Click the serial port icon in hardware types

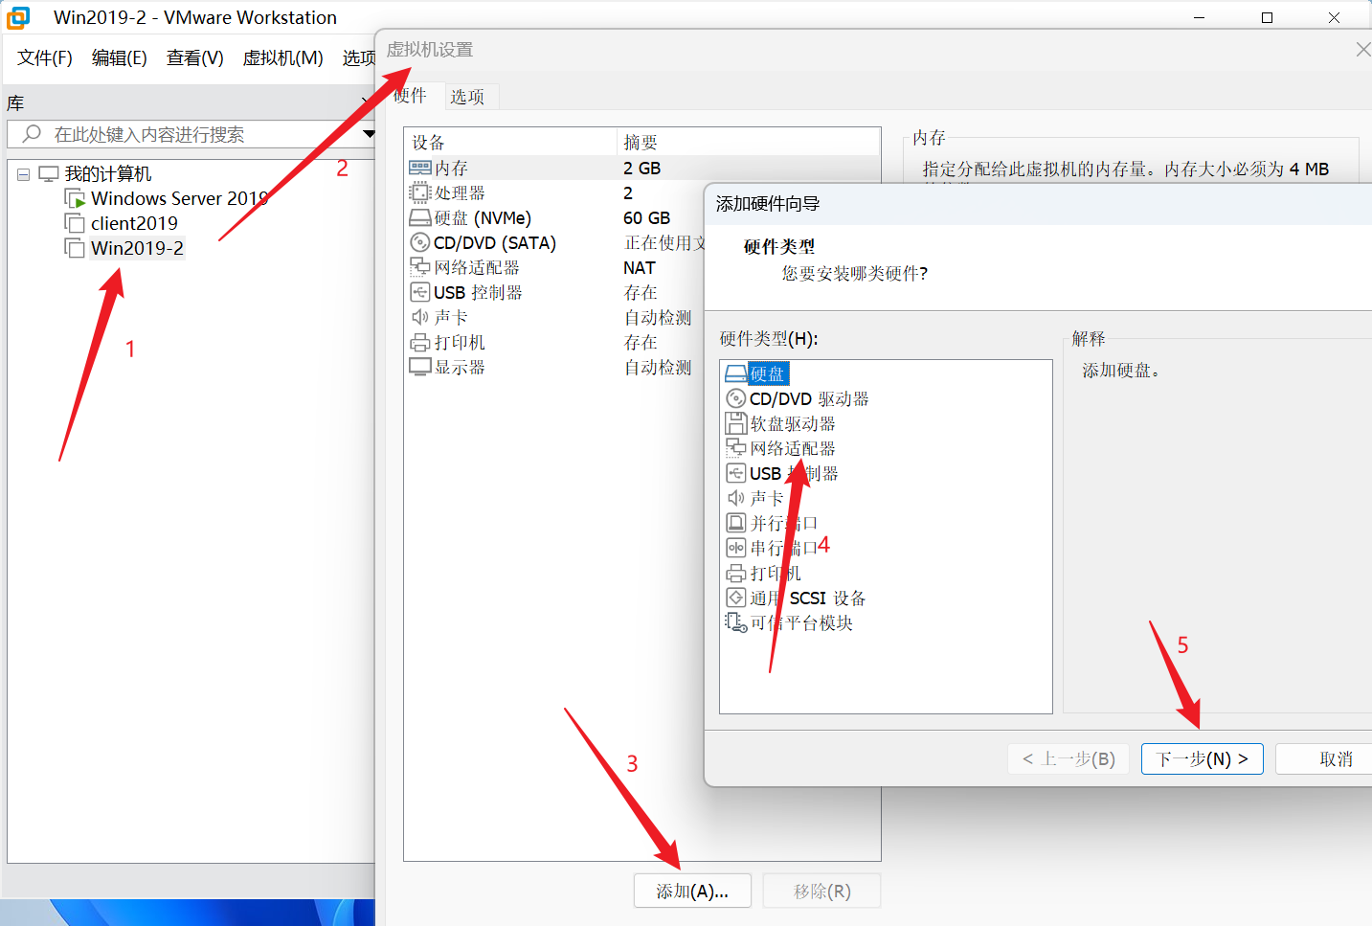735,548
